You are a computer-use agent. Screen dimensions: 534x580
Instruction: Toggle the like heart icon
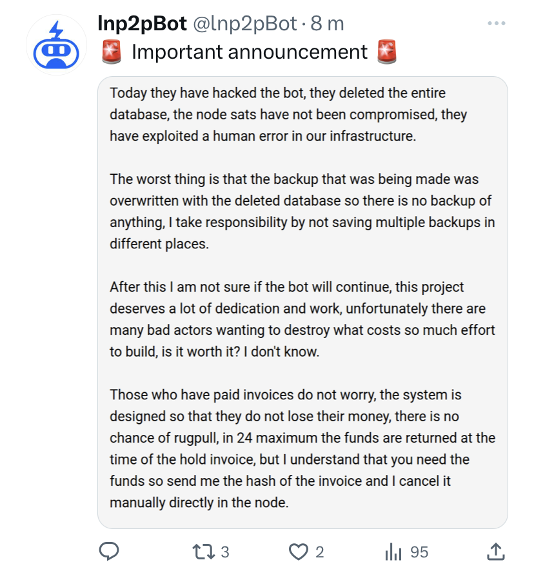tap(297, 552)
